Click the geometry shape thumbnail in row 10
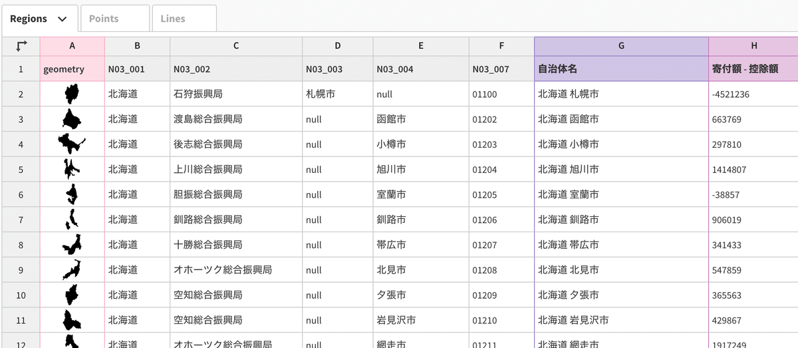The width and height of the screenshot is (798, 348). (72, 295)
